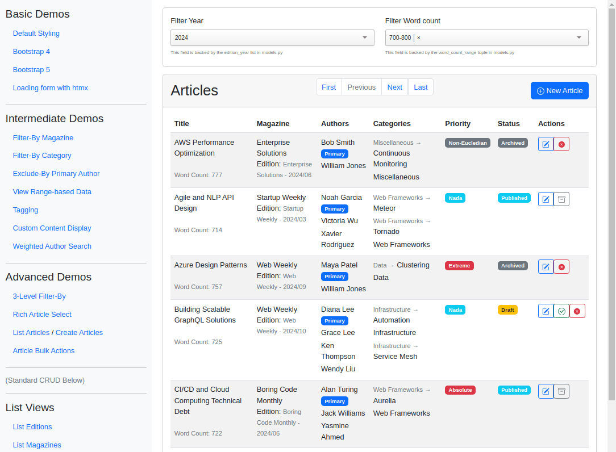This screenshot has height=452, width=616.
Task: Go to the Next page of articles
Action: click(394, 87)
